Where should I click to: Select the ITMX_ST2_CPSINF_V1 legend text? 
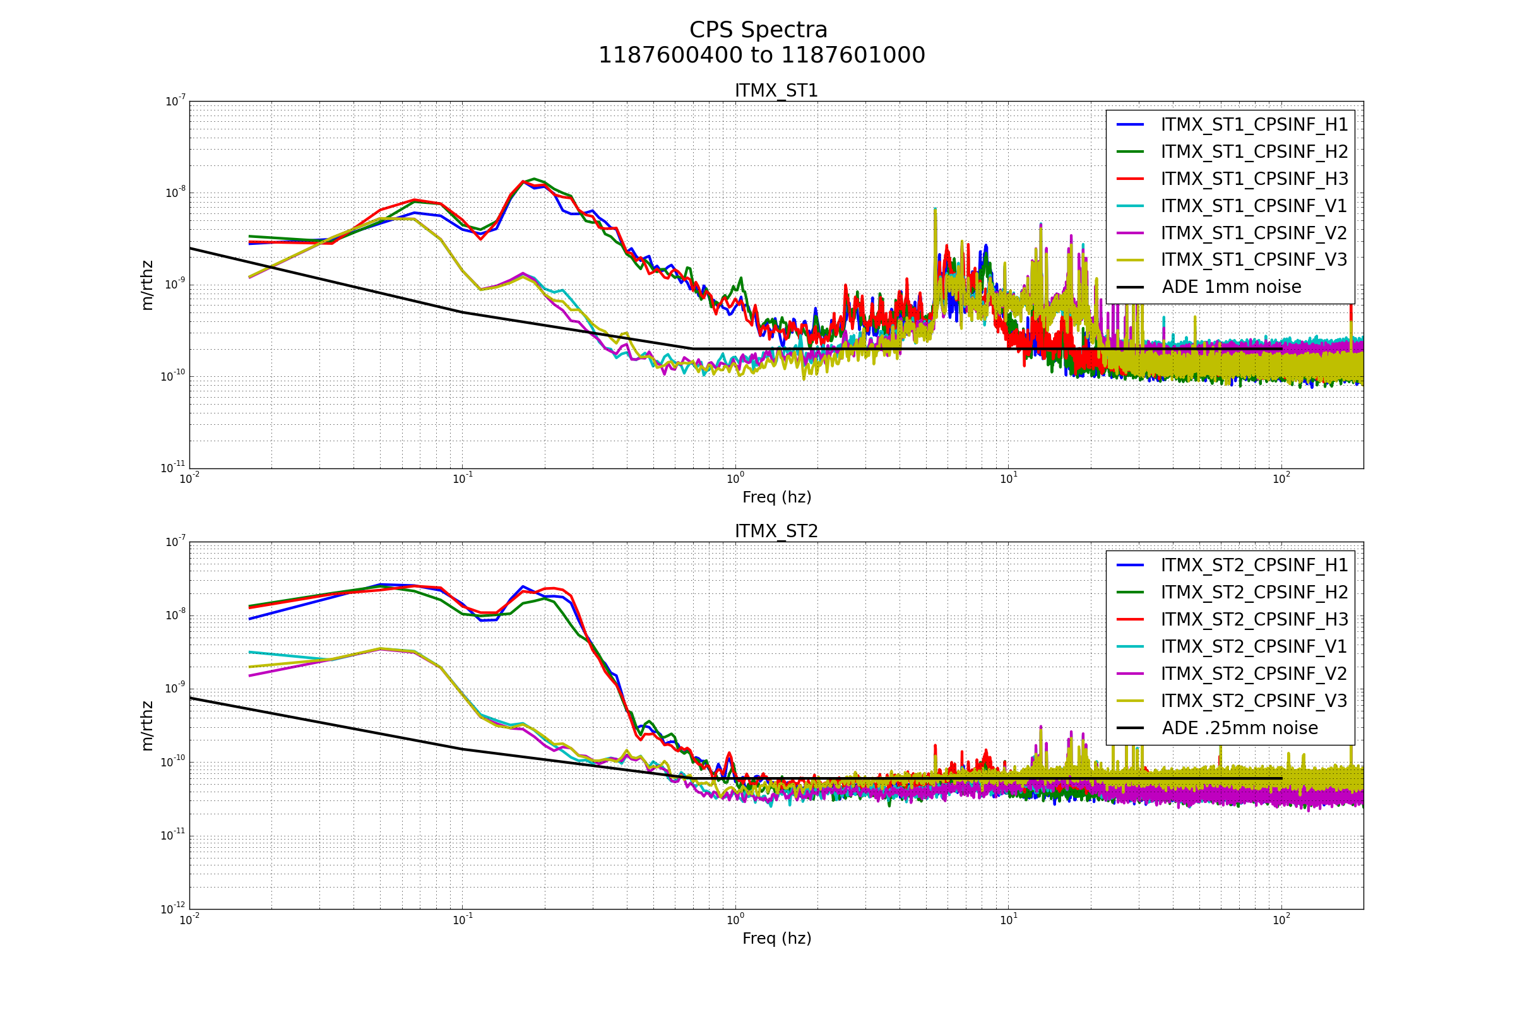point(1254,646)
